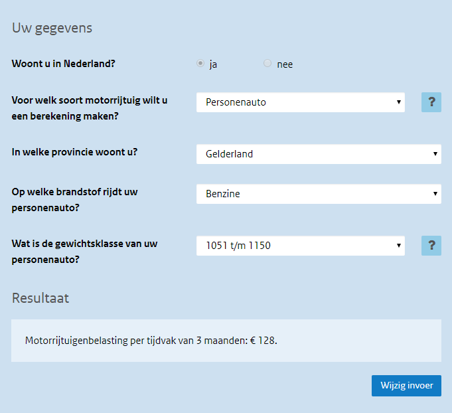The height and width of the screenshot is (413, 452).
Task: Click the 'In welke provincie woont u?' label
Action: [74, 151]
